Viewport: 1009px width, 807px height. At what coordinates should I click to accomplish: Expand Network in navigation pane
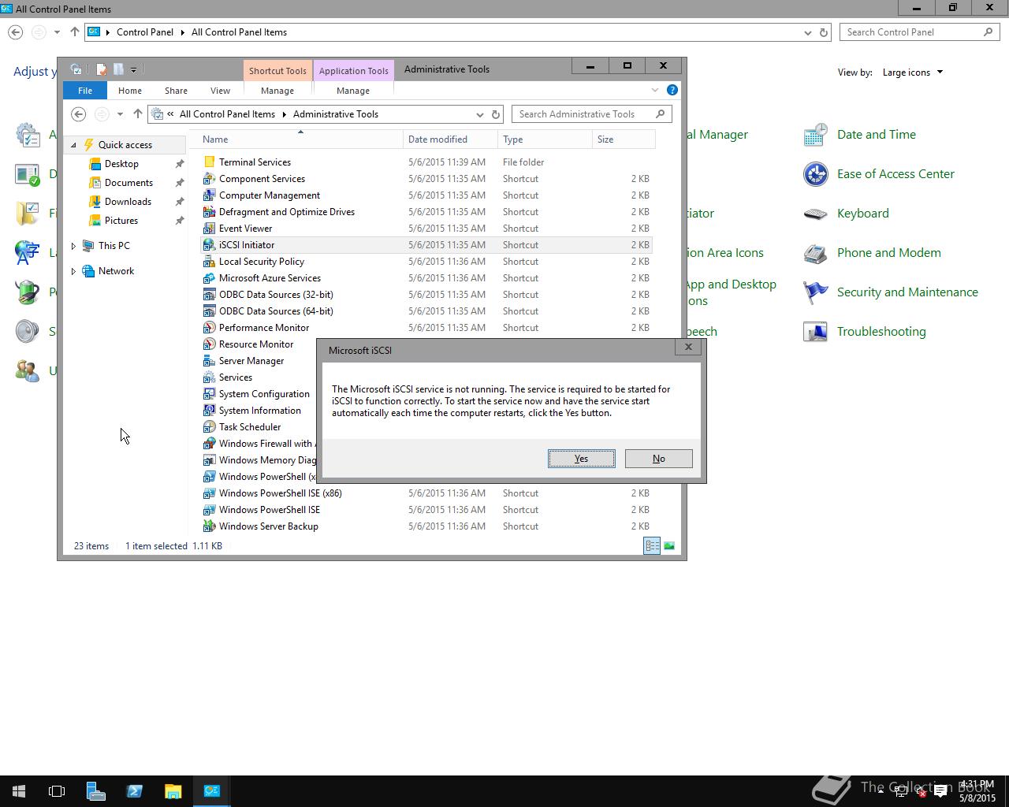point(73,271)
